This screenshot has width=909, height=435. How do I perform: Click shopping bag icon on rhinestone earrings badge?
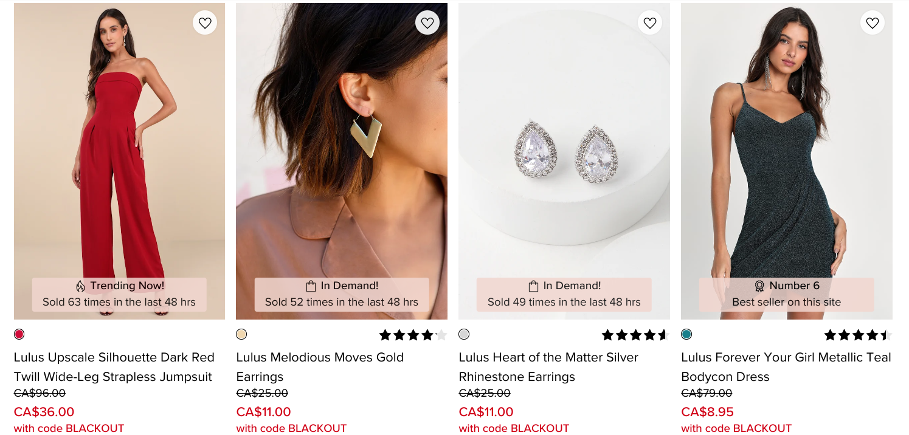click(533, 286)
